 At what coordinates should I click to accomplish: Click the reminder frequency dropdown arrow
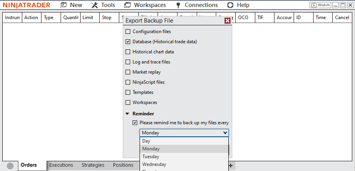[225, 133]
